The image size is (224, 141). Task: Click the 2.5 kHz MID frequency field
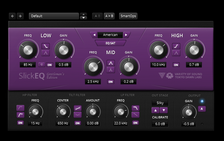pos(93,82)
